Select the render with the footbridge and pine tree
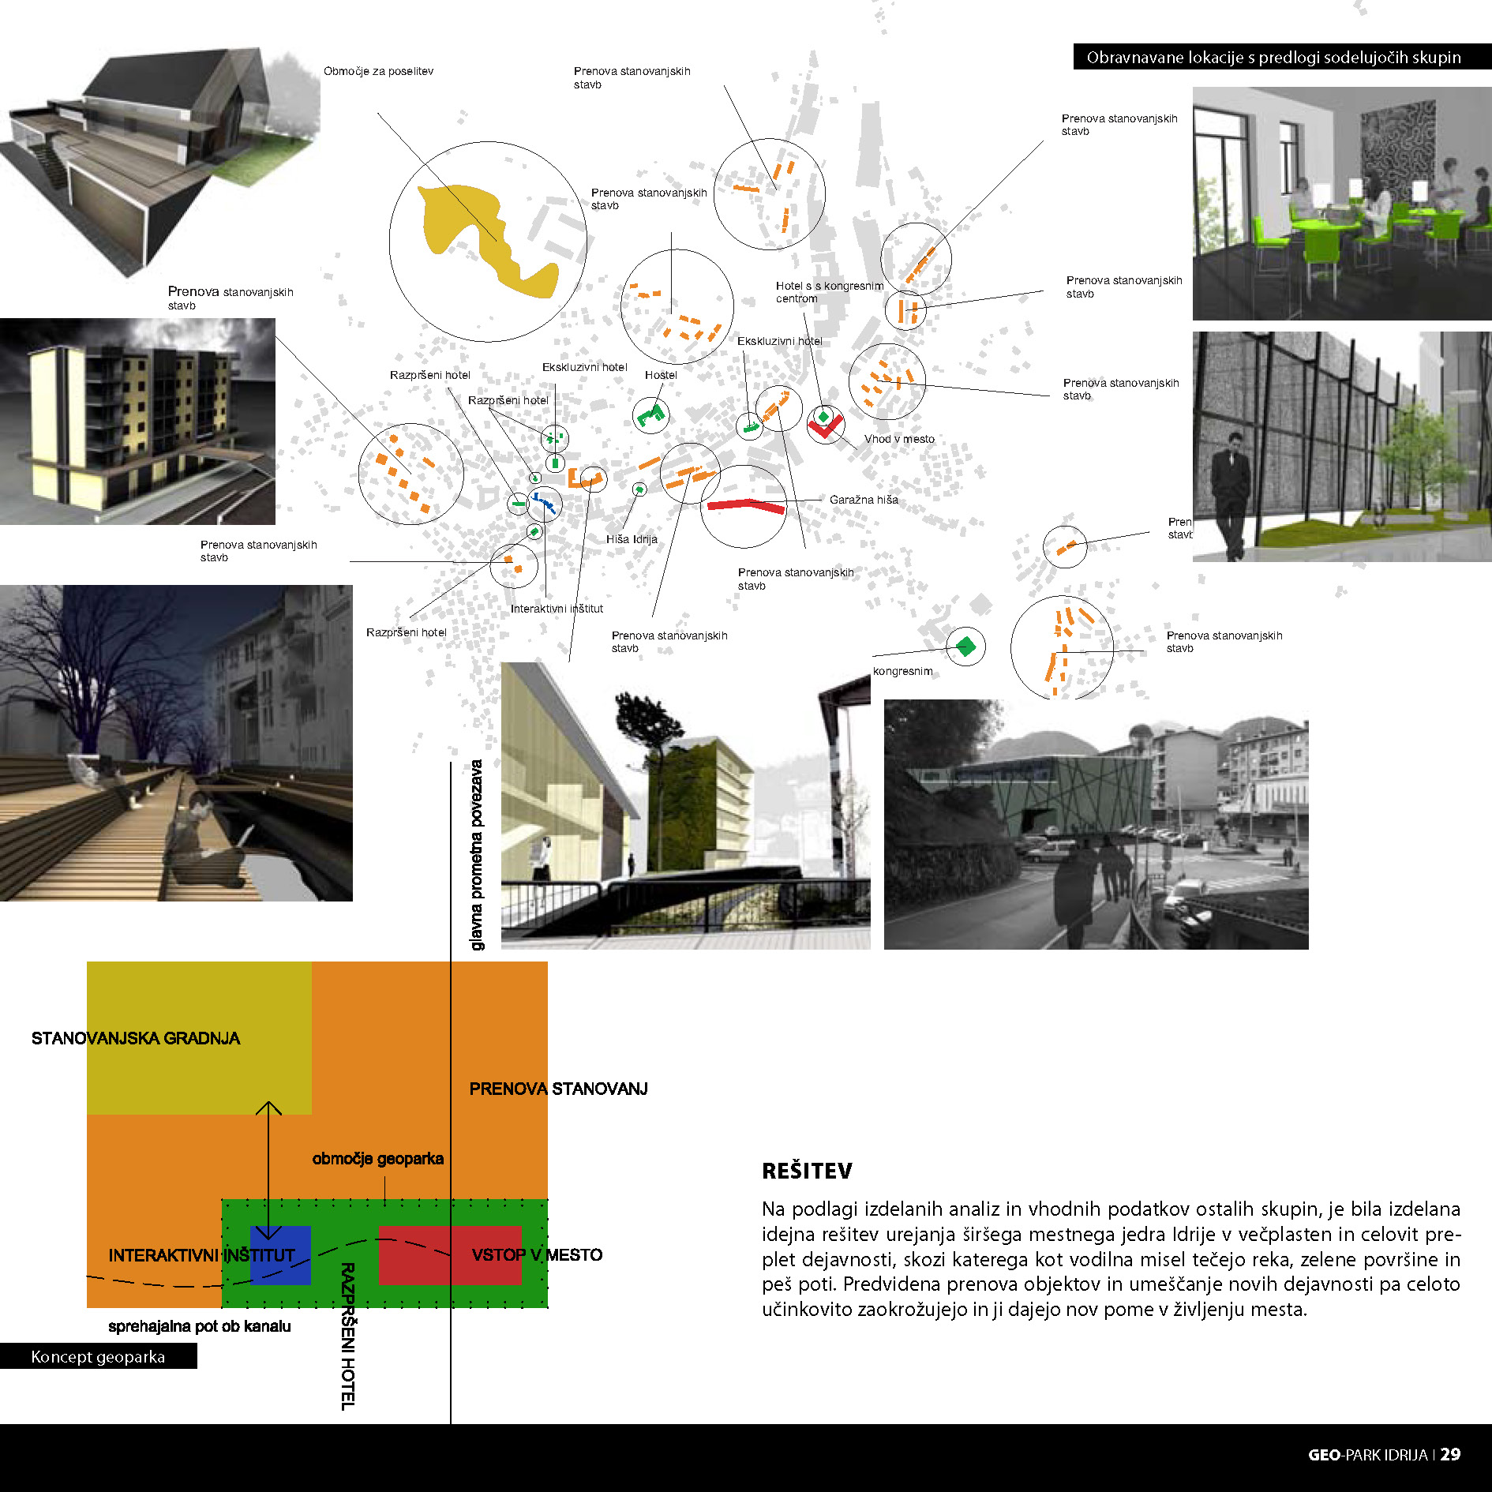 686,805
